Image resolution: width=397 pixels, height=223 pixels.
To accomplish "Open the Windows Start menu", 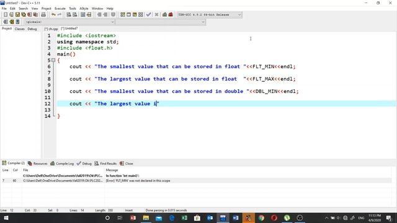I will (x=6, y=217).
